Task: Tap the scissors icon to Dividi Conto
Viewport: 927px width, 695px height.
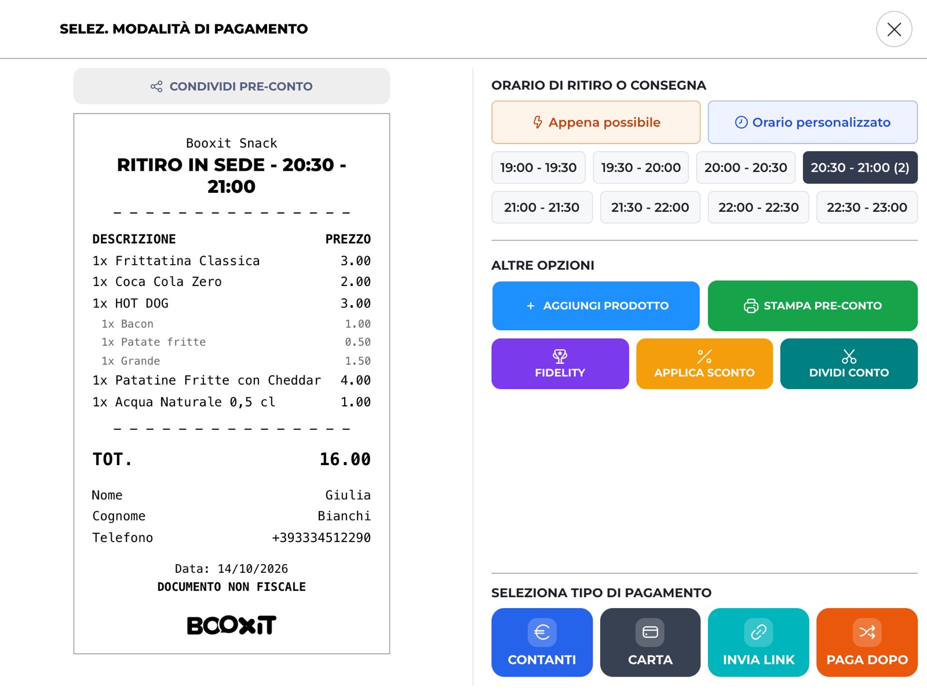Action: [x=849, y=356]
